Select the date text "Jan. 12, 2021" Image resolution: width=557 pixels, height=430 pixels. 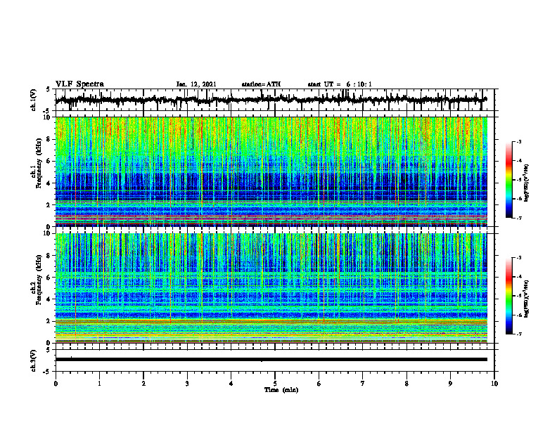point(196,84)
